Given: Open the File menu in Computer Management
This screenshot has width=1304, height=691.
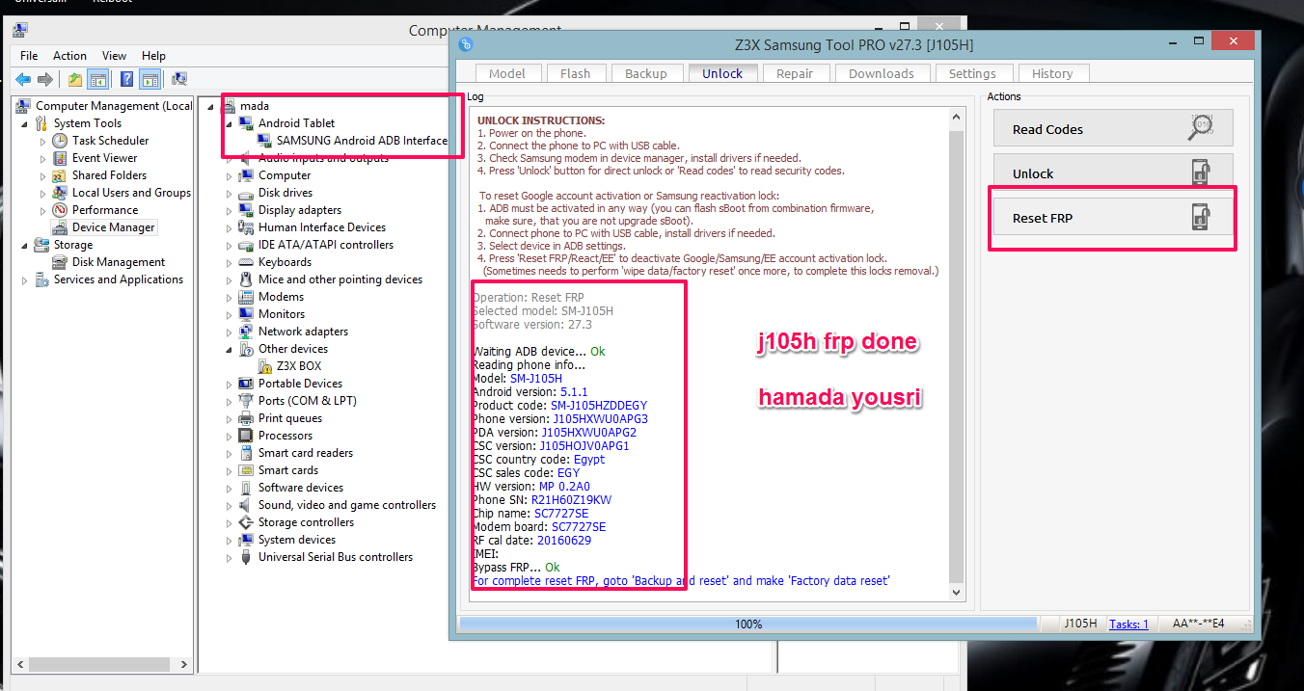Looking at the screenshot, I should [x=29, y=56].
